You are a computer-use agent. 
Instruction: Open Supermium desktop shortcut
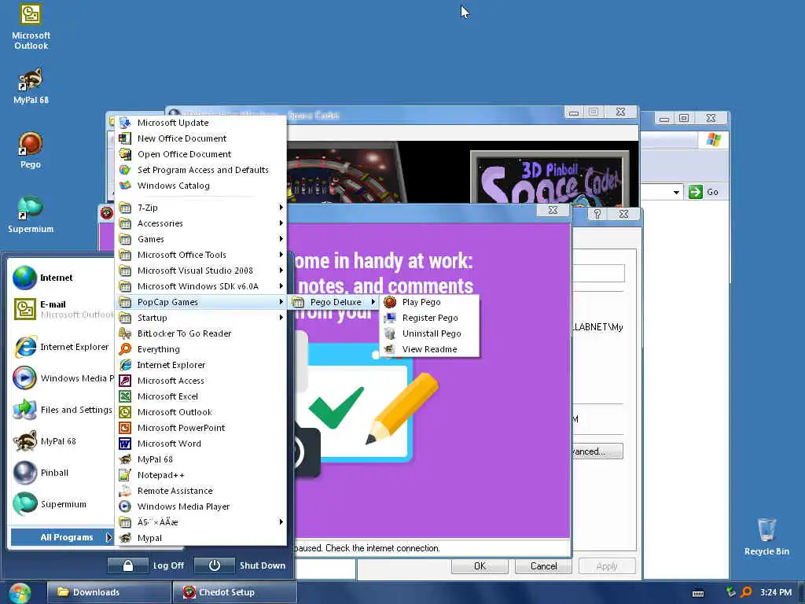click(x=31, y=214)
